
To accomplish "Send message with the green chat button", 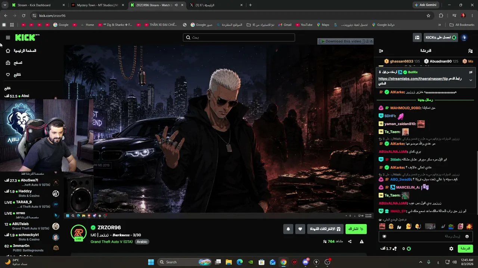I will coord(465,249).
